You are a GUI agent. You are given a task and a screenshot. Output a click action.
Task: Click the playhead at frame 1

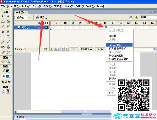coord(50,23)
